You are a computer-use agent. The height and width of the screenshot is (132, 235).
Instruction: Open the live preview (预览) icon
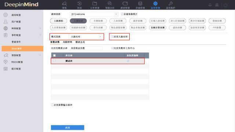pyautogui.click(x=65, y=4)
